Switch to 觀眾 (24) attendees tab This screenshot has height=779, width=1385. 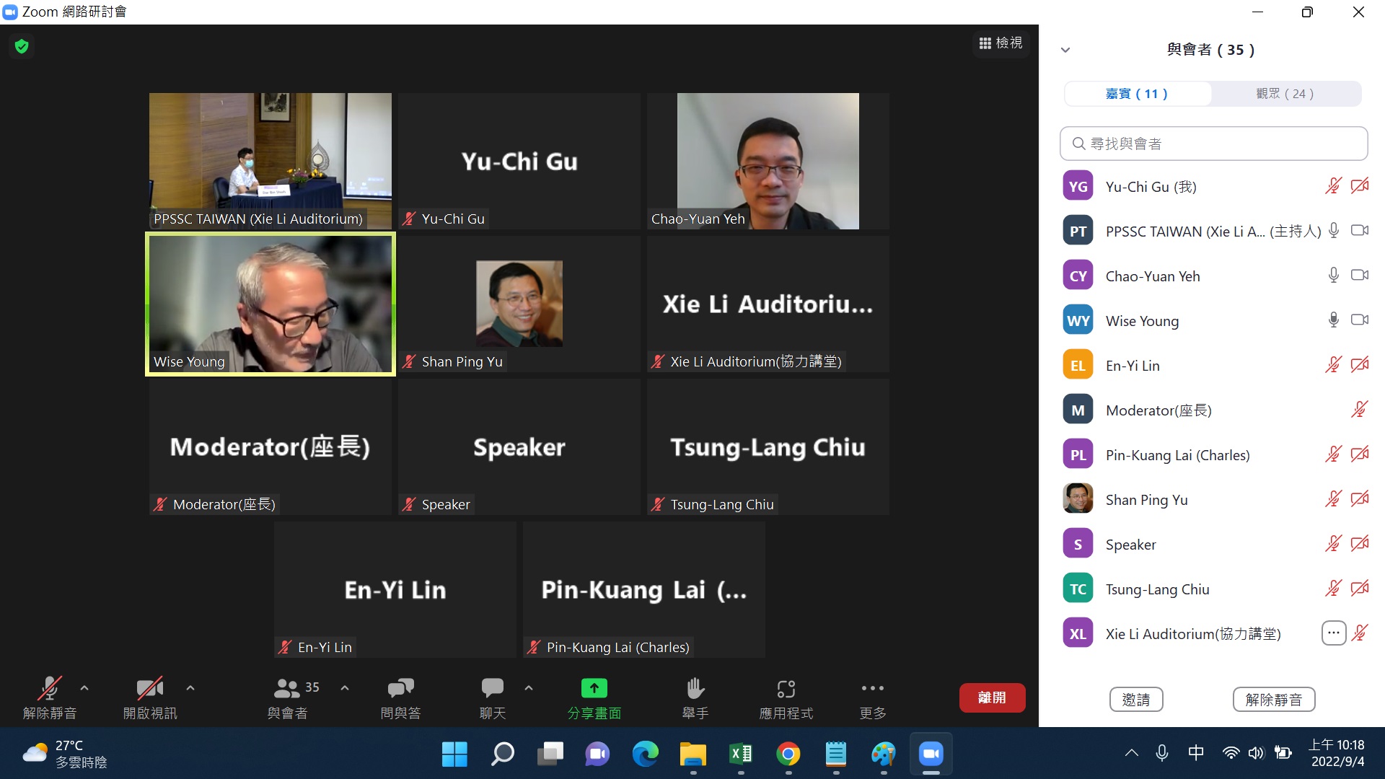1285,94
